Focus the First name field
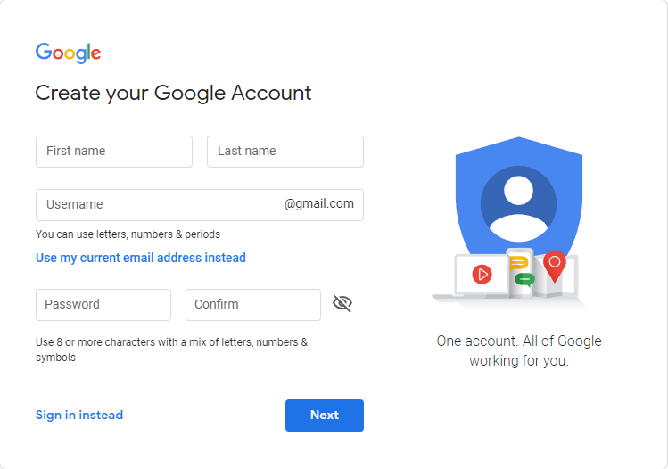668x469 pixels. 114,152
